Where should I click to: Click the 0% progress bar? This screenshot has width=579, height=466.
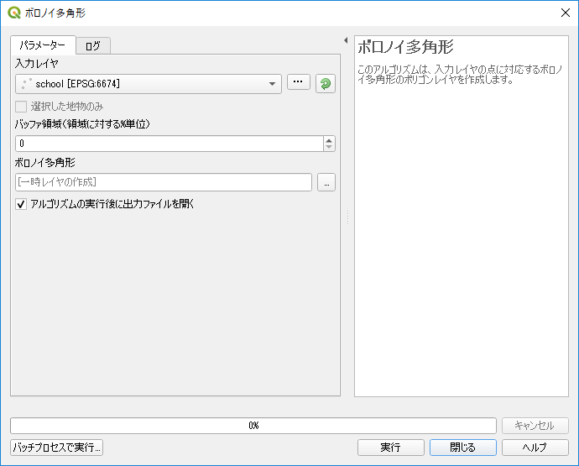click(x=253, y=426)
